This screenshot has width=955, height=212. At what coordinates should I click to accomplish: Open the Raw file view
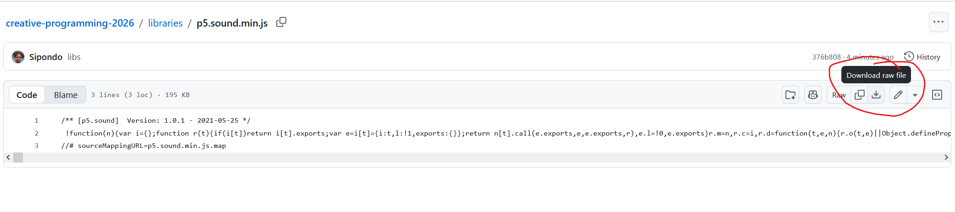[839, 95]
